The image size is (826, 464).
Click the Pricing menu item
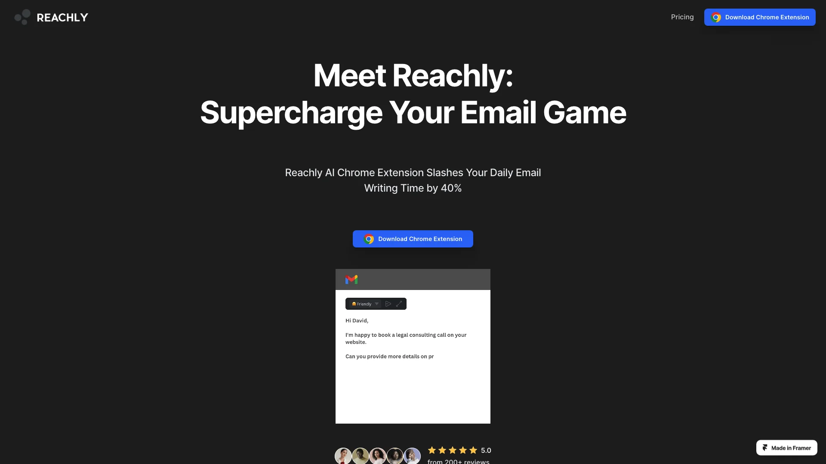tap(682, 17)
